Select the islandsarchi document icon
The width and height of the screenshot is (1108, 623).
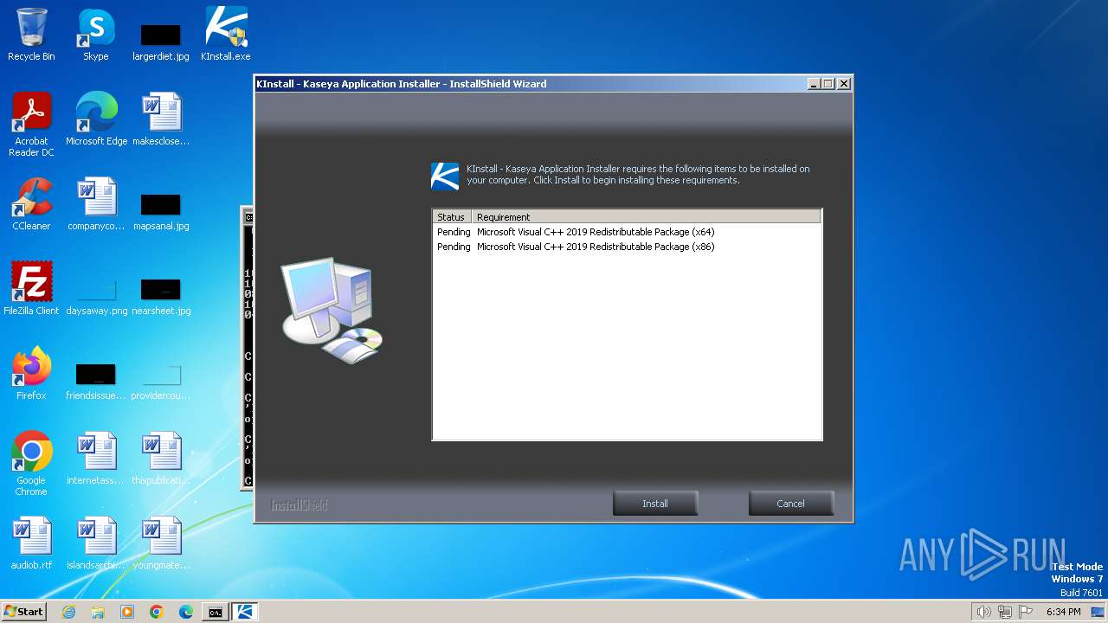96,543
